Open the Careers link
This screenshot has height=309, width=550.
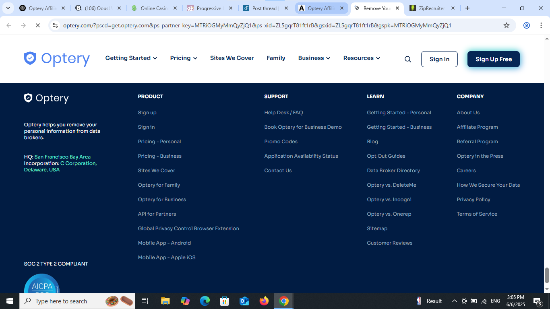tap(466, 171)
